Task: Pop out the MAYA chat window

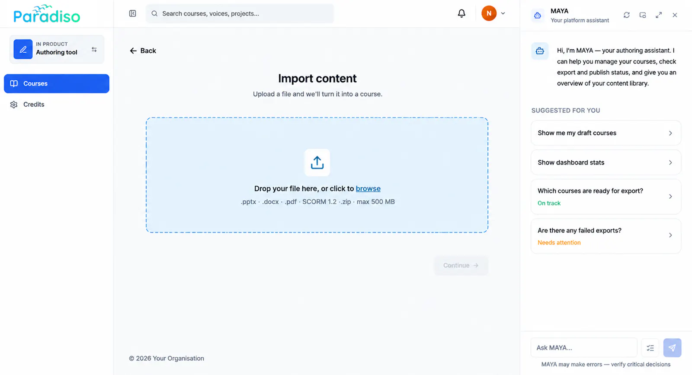Action: pos(643,15)
